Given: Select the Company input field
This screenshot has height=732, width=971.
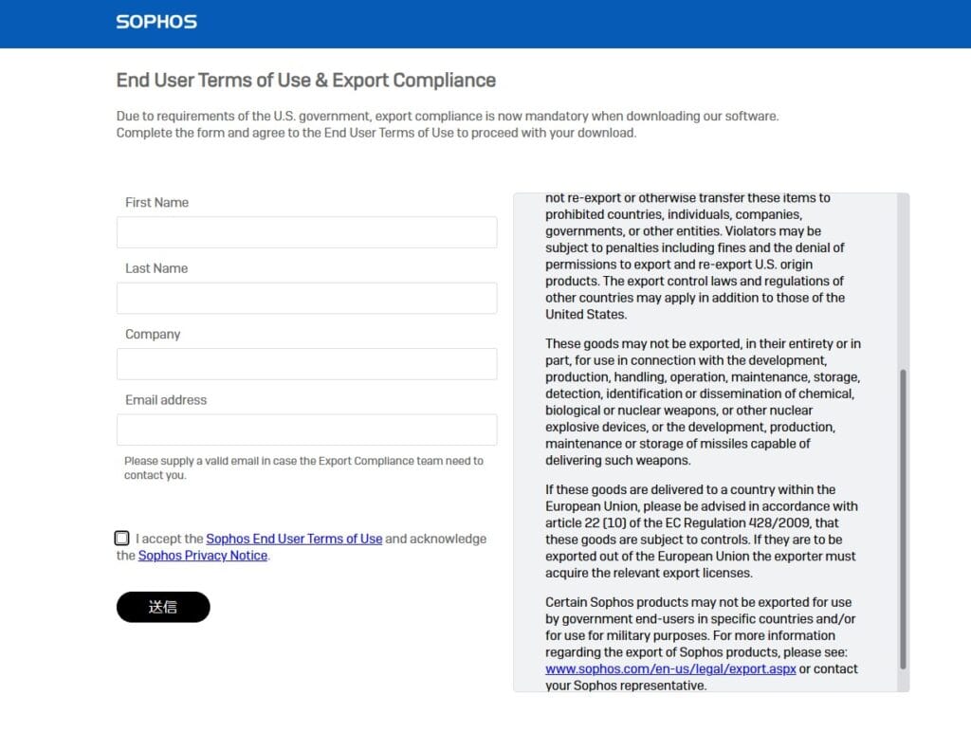Looking at the screenshot, I should 306,364.
